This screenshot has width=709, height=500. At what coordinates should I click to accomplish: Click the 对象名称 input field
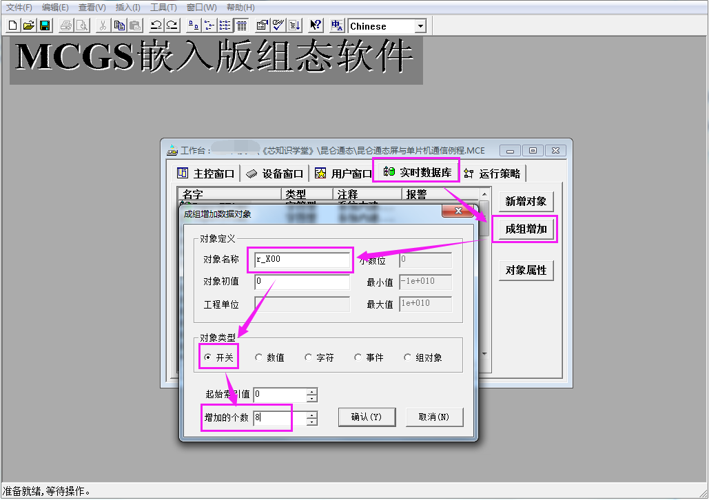(x=302, y=260)
